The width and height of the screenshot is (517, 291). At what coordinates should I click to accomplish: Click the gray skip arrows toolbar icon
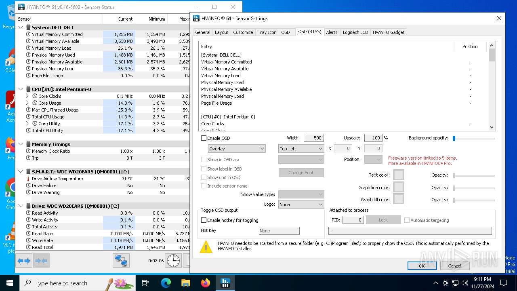click(42, 261)
